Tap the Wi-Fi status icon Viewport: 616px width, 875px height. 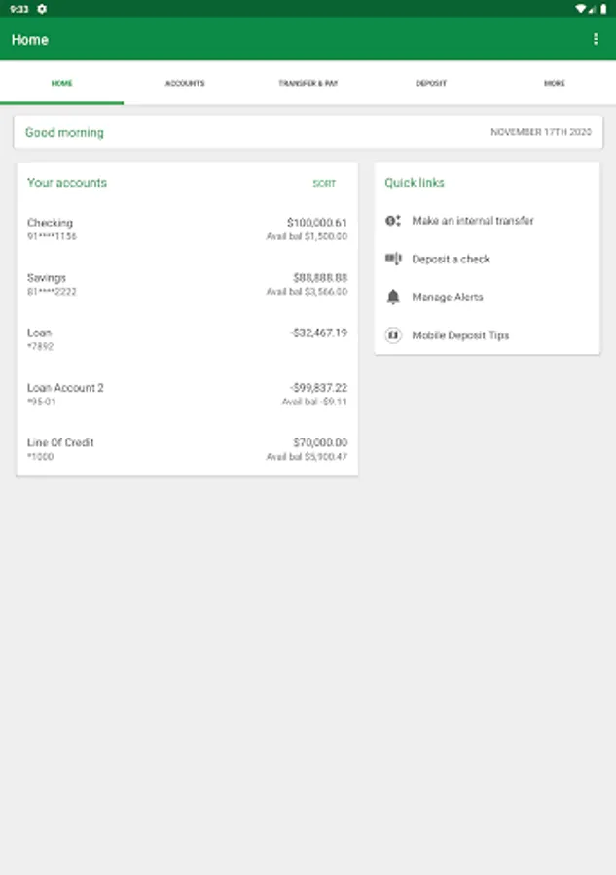581,9
